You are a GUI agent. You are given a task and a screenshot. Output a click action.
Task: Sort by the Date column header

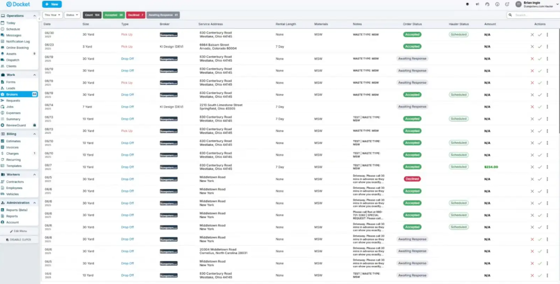tap(47, 24)
